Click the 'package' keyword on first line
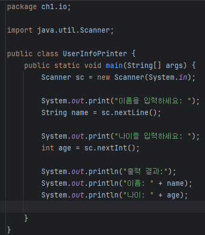Image resolution: width=205 pixels, height=235 pixels. point(22,7)
